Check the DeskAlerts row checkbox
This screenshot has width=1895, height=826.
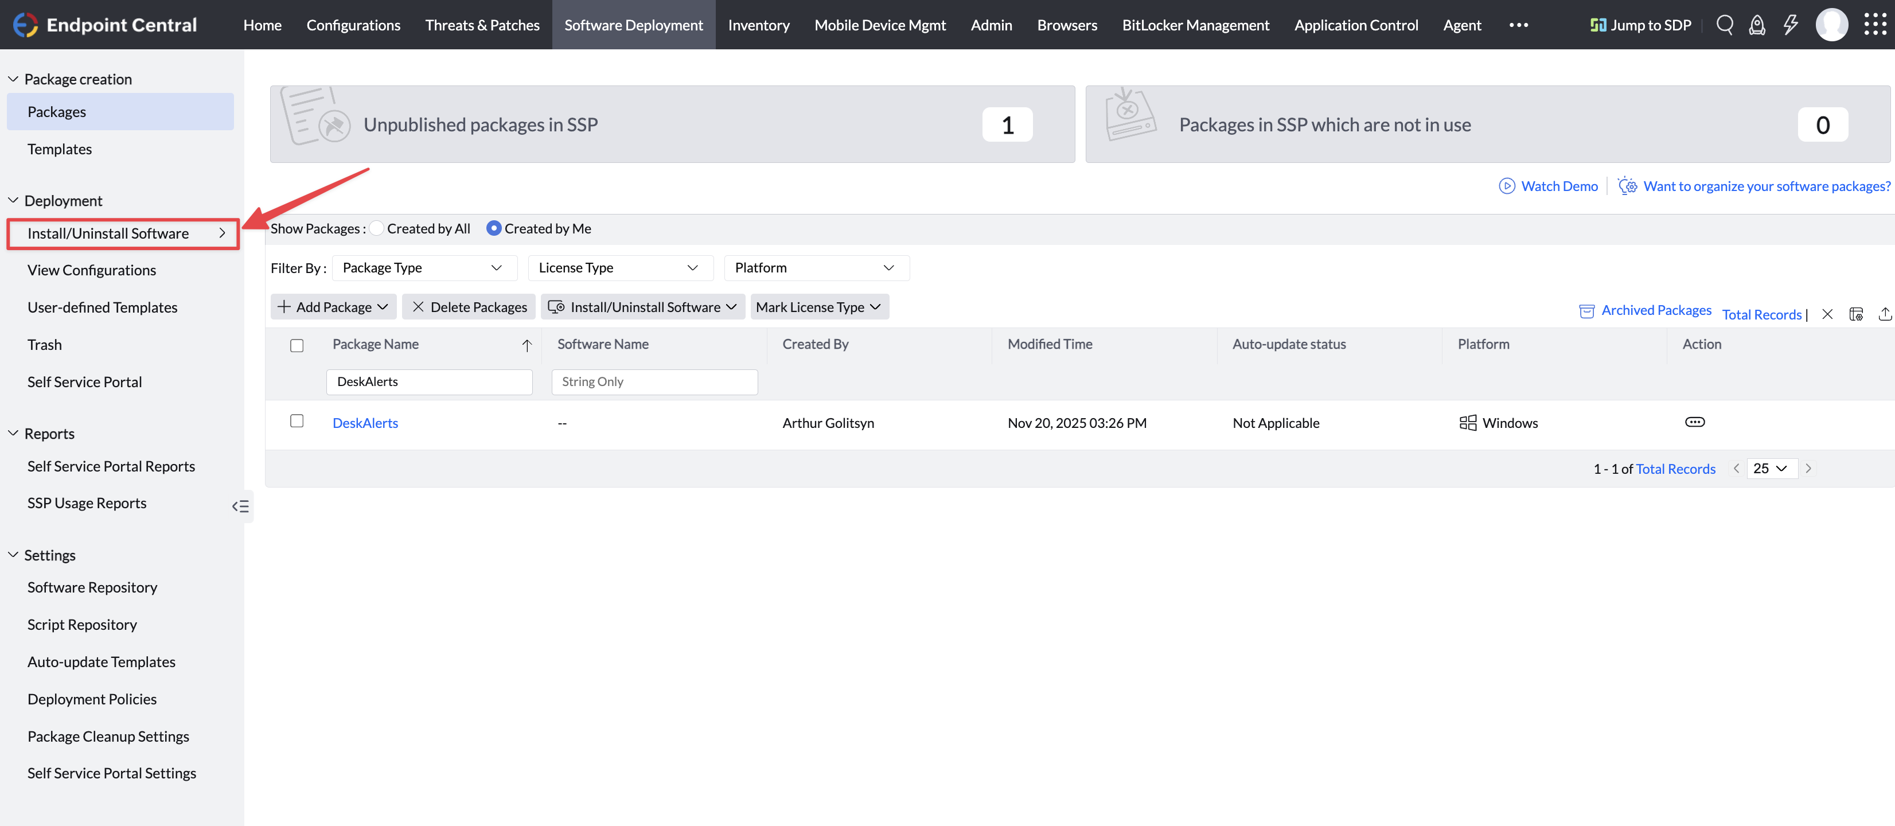click(x=297, y=420)
